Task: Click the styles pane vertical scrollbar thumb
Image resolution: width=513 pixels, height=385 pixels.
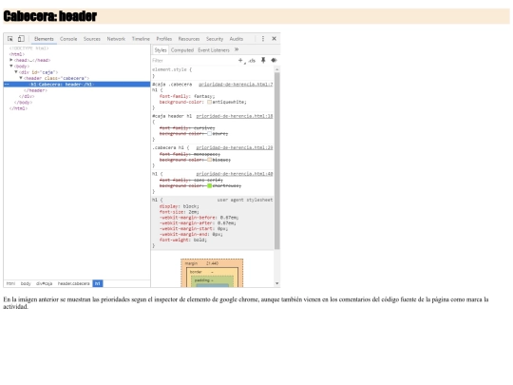Action: tap(276, 161)
